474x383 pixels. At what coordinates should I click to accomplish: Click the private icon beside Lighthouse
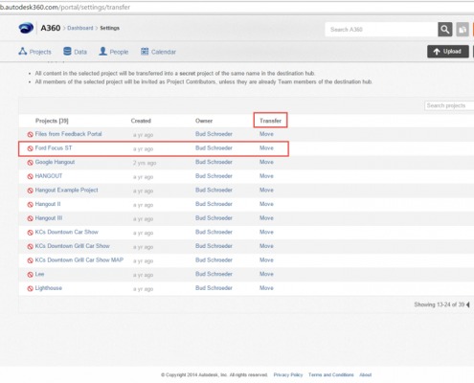pyautogui.click(x=31, y=288)
